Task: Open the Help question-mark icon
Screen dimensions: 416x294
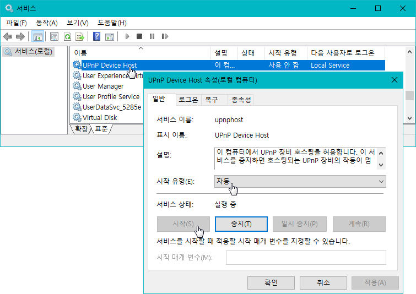Action: pyautogui.click(x=96, y=36)
